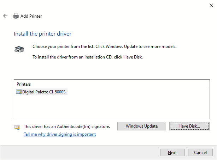Click the installation CD Have Disk instruction text

(88, 57)
